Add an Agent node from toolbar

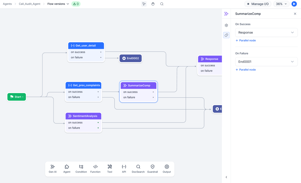[x=67, y=169]
